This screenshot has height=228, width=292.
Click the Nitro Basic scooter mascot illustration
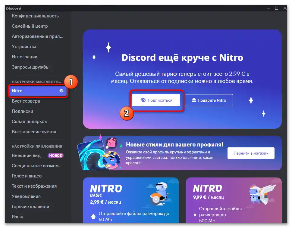pyautogui.click(x=159, y=194)
